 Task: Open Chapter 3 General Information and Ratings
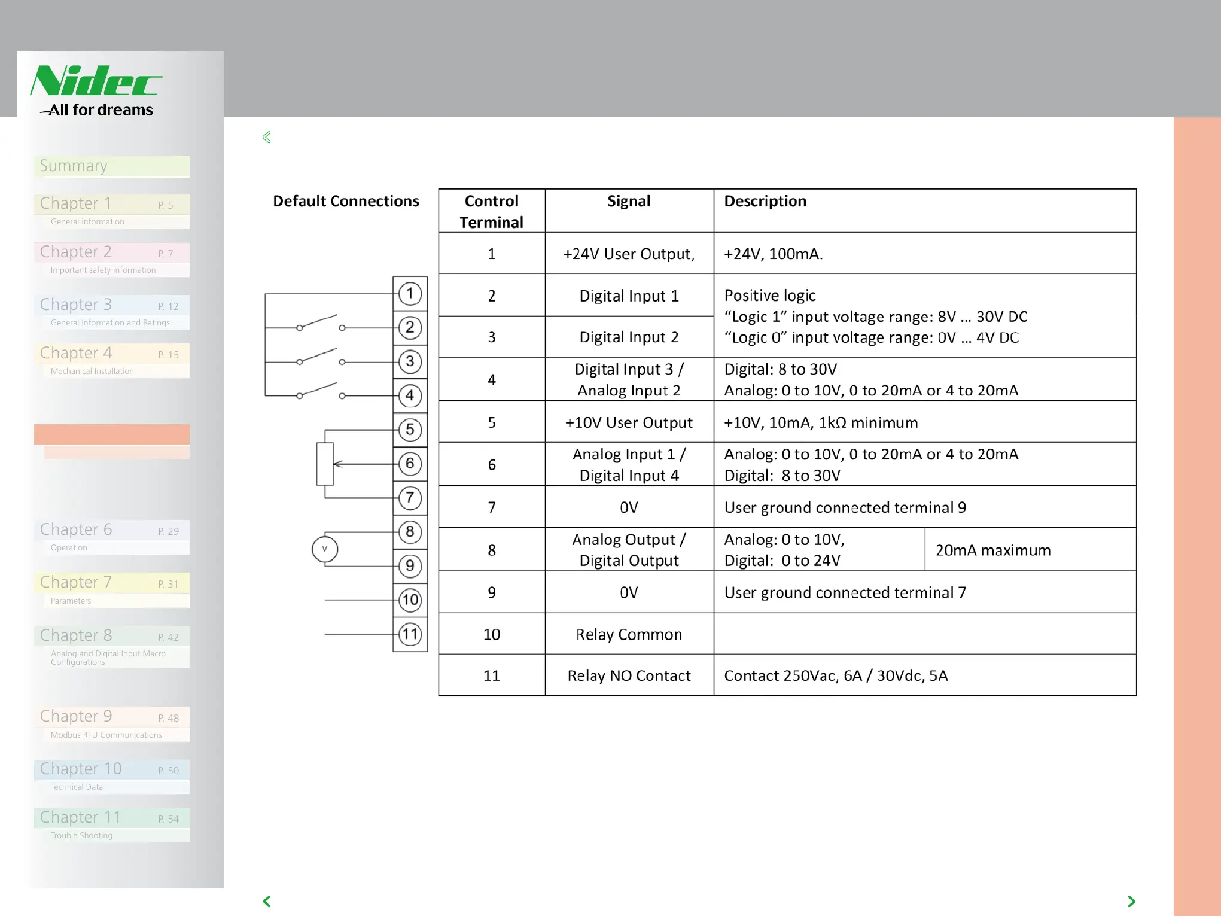point(112,312)
